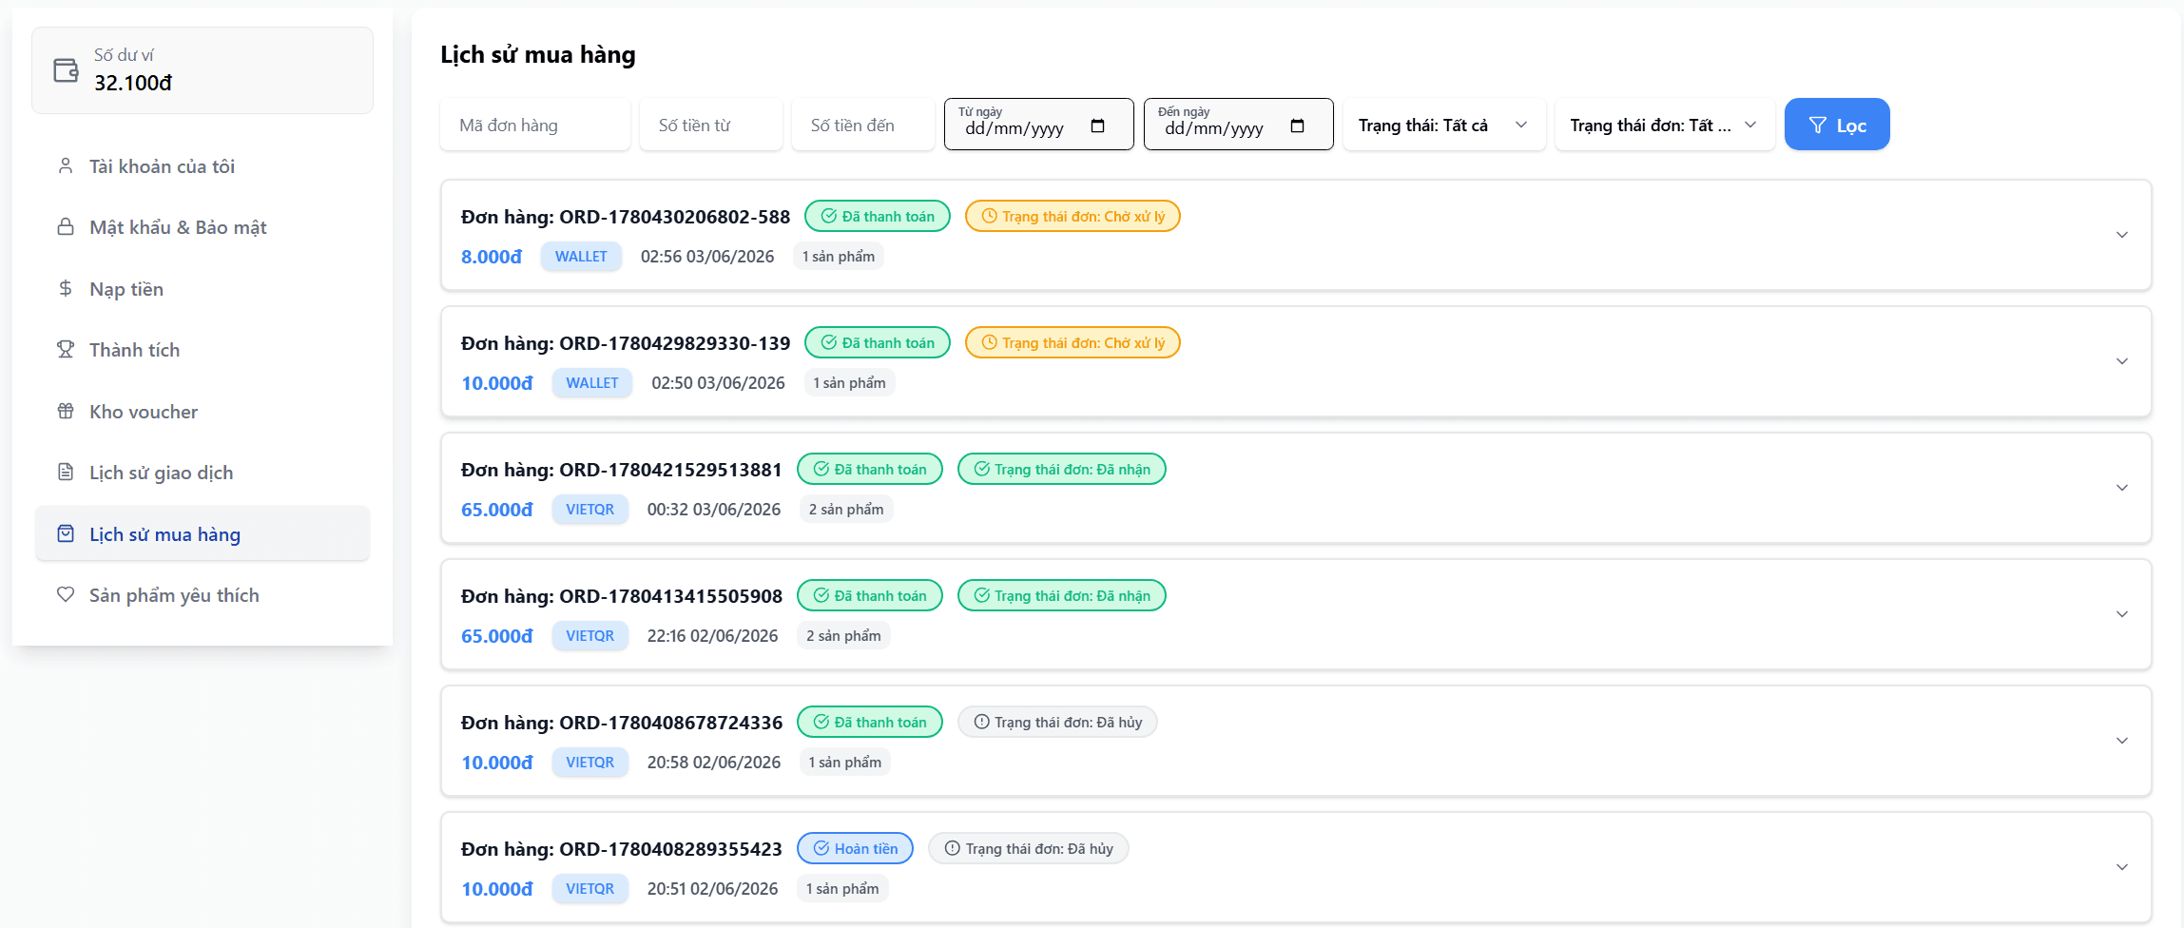Expand order ORD-1780421529513881 details
The height and width of the screenshot is (928, 2184).
[2121, 488]
